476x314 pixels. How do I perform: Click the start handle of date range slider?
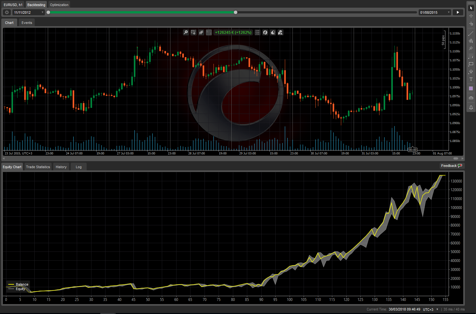(x=48, y=12)
